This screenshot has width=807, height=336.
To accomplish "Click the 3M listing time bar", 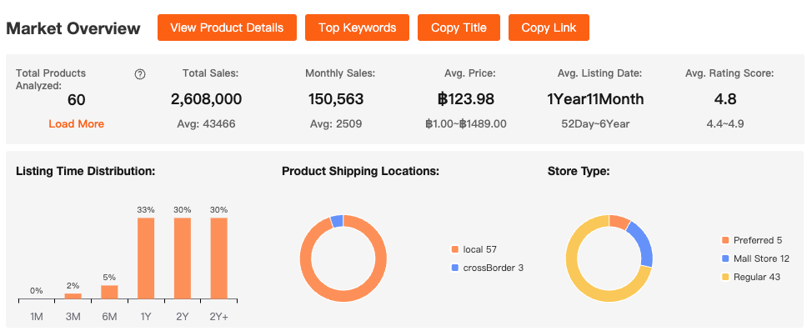I will pos(73,296).
